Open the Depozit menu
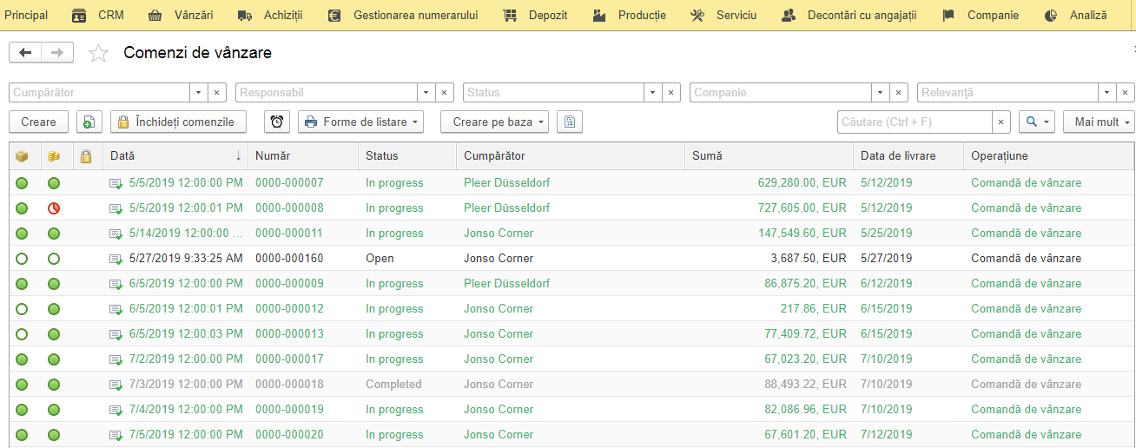The image size is (1136, 448). click(x=535, y=16)
